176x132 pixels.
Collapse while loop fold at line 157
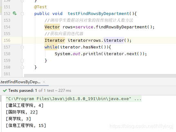[x=22, y=47]
